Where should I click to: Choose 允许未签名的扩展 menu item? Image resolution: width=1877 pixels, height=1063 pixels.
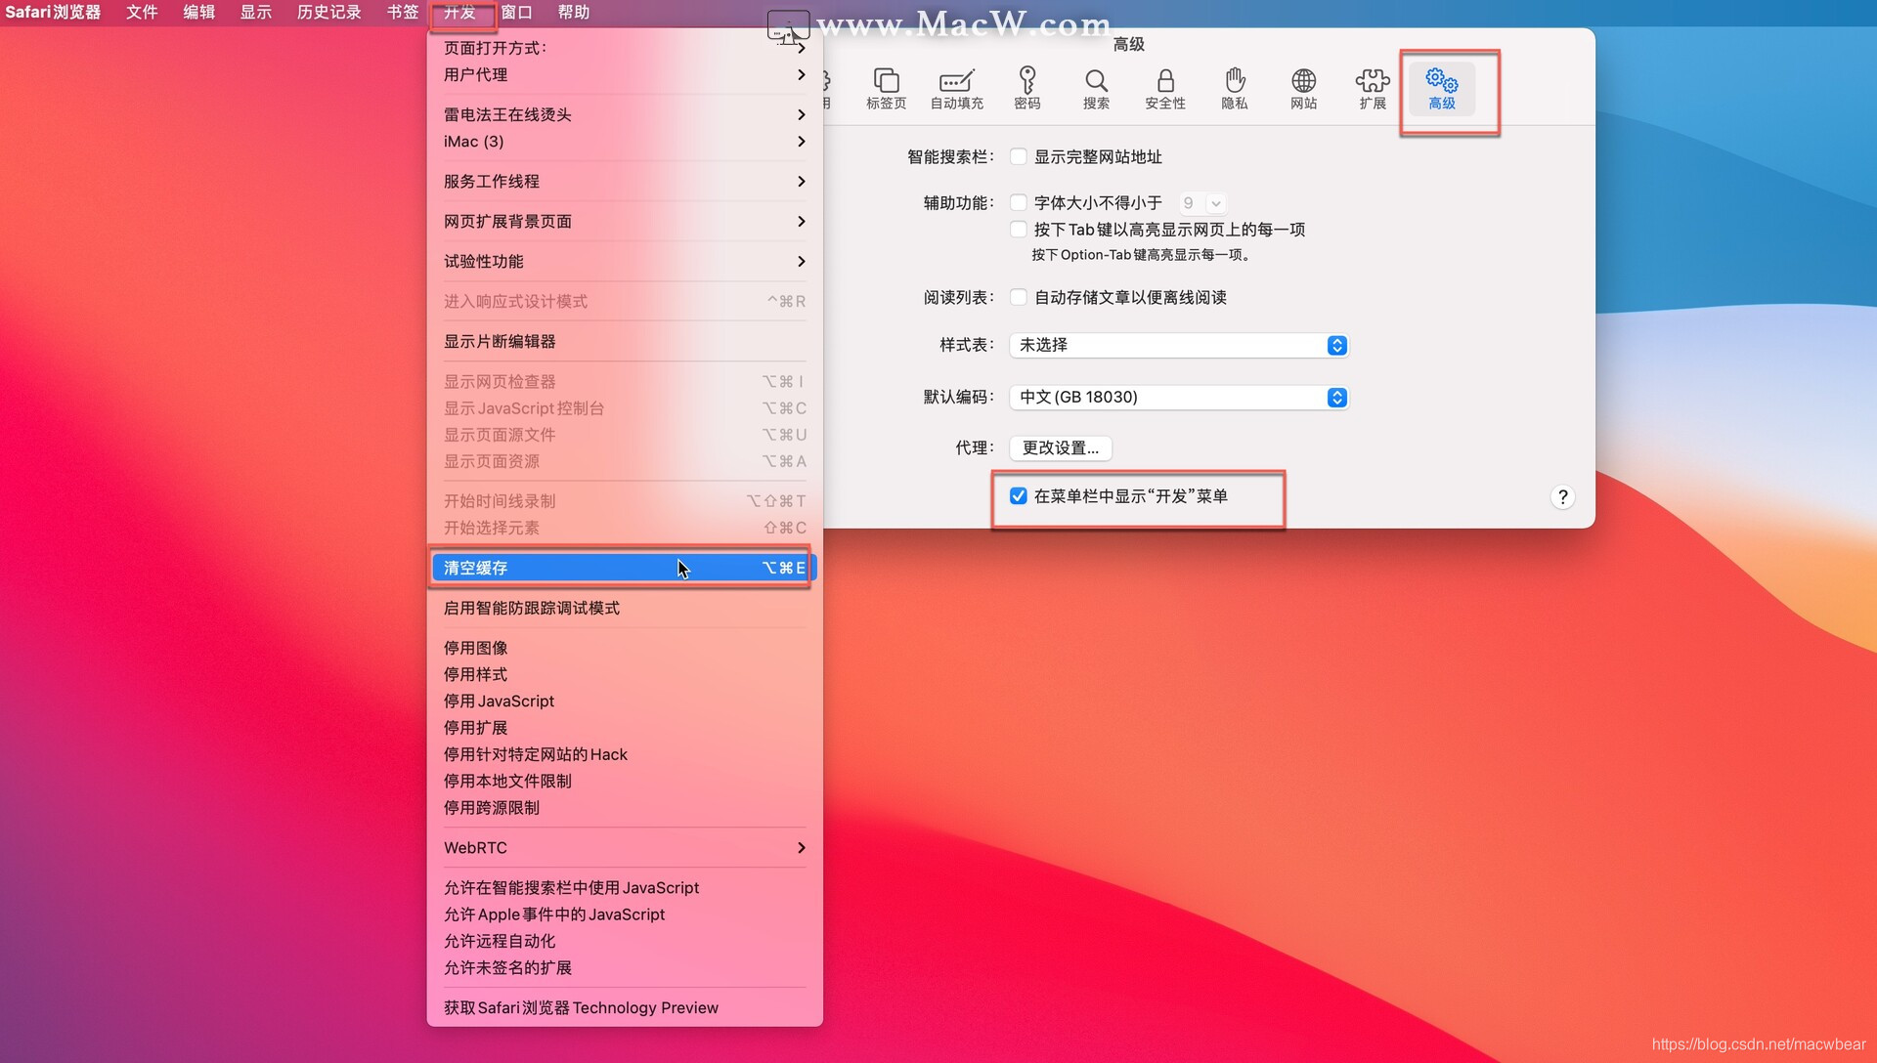625,968
